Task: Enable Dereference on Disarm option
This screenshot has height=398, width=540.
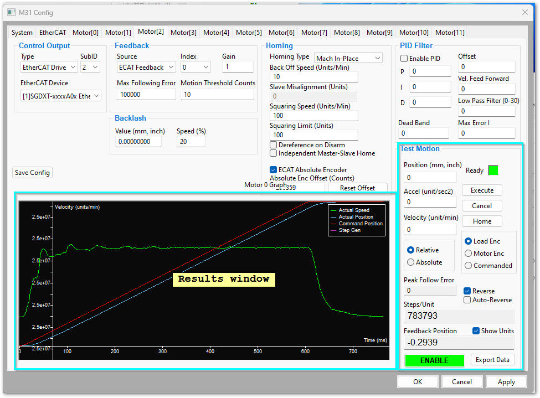Action: coord(274,145)
